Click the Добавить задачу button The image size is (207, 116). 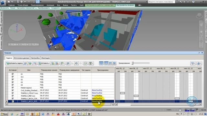(14, 63)
